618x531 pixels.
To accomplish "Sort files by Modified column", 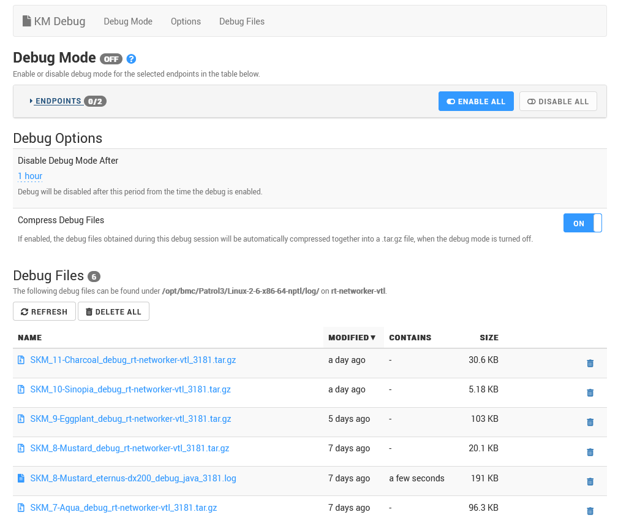I will tap(352, 337).
